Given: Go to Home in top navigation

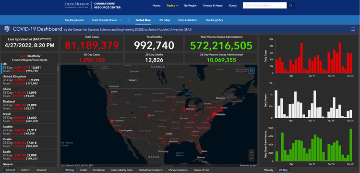Looking at the screenshot, I should tap(156, 5).
